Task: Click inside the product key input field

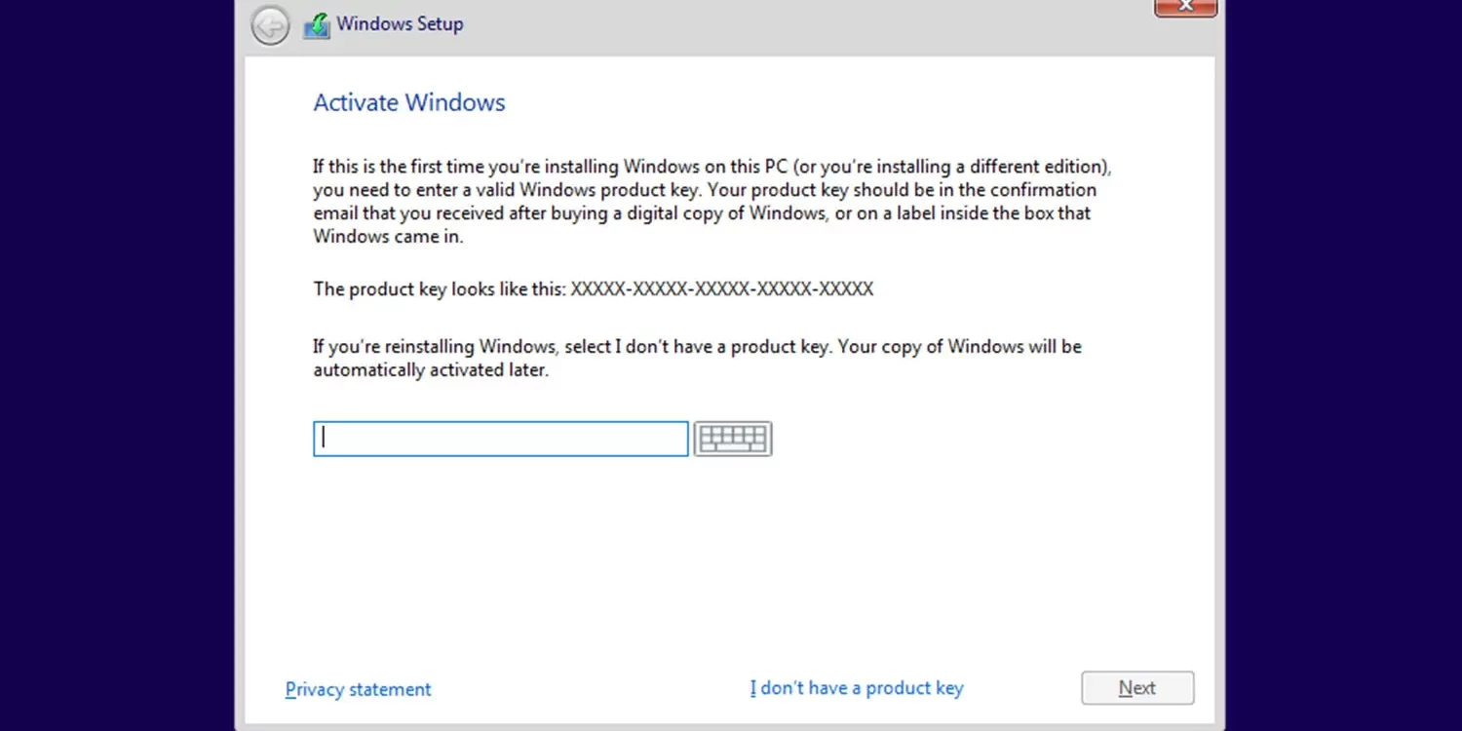Action: pyautogui.click(x=499, y=438)
